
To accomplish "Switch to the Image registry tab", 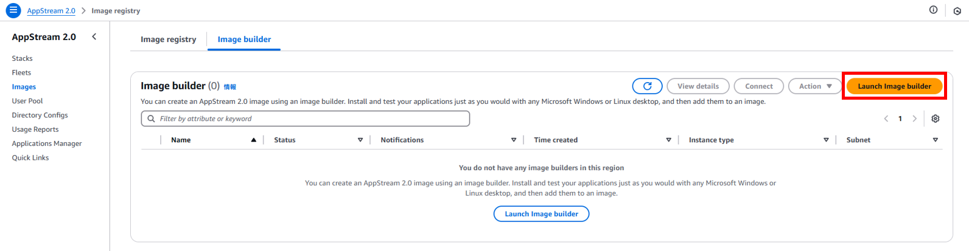I will 168,40.
